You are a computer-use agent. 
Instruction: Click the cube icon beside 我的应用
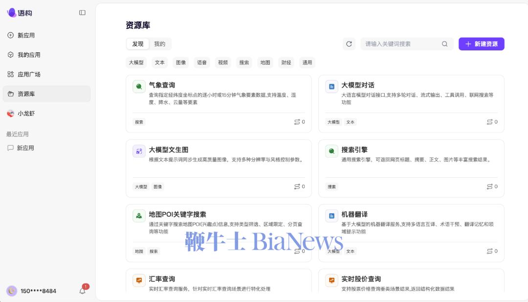point(10,55)
